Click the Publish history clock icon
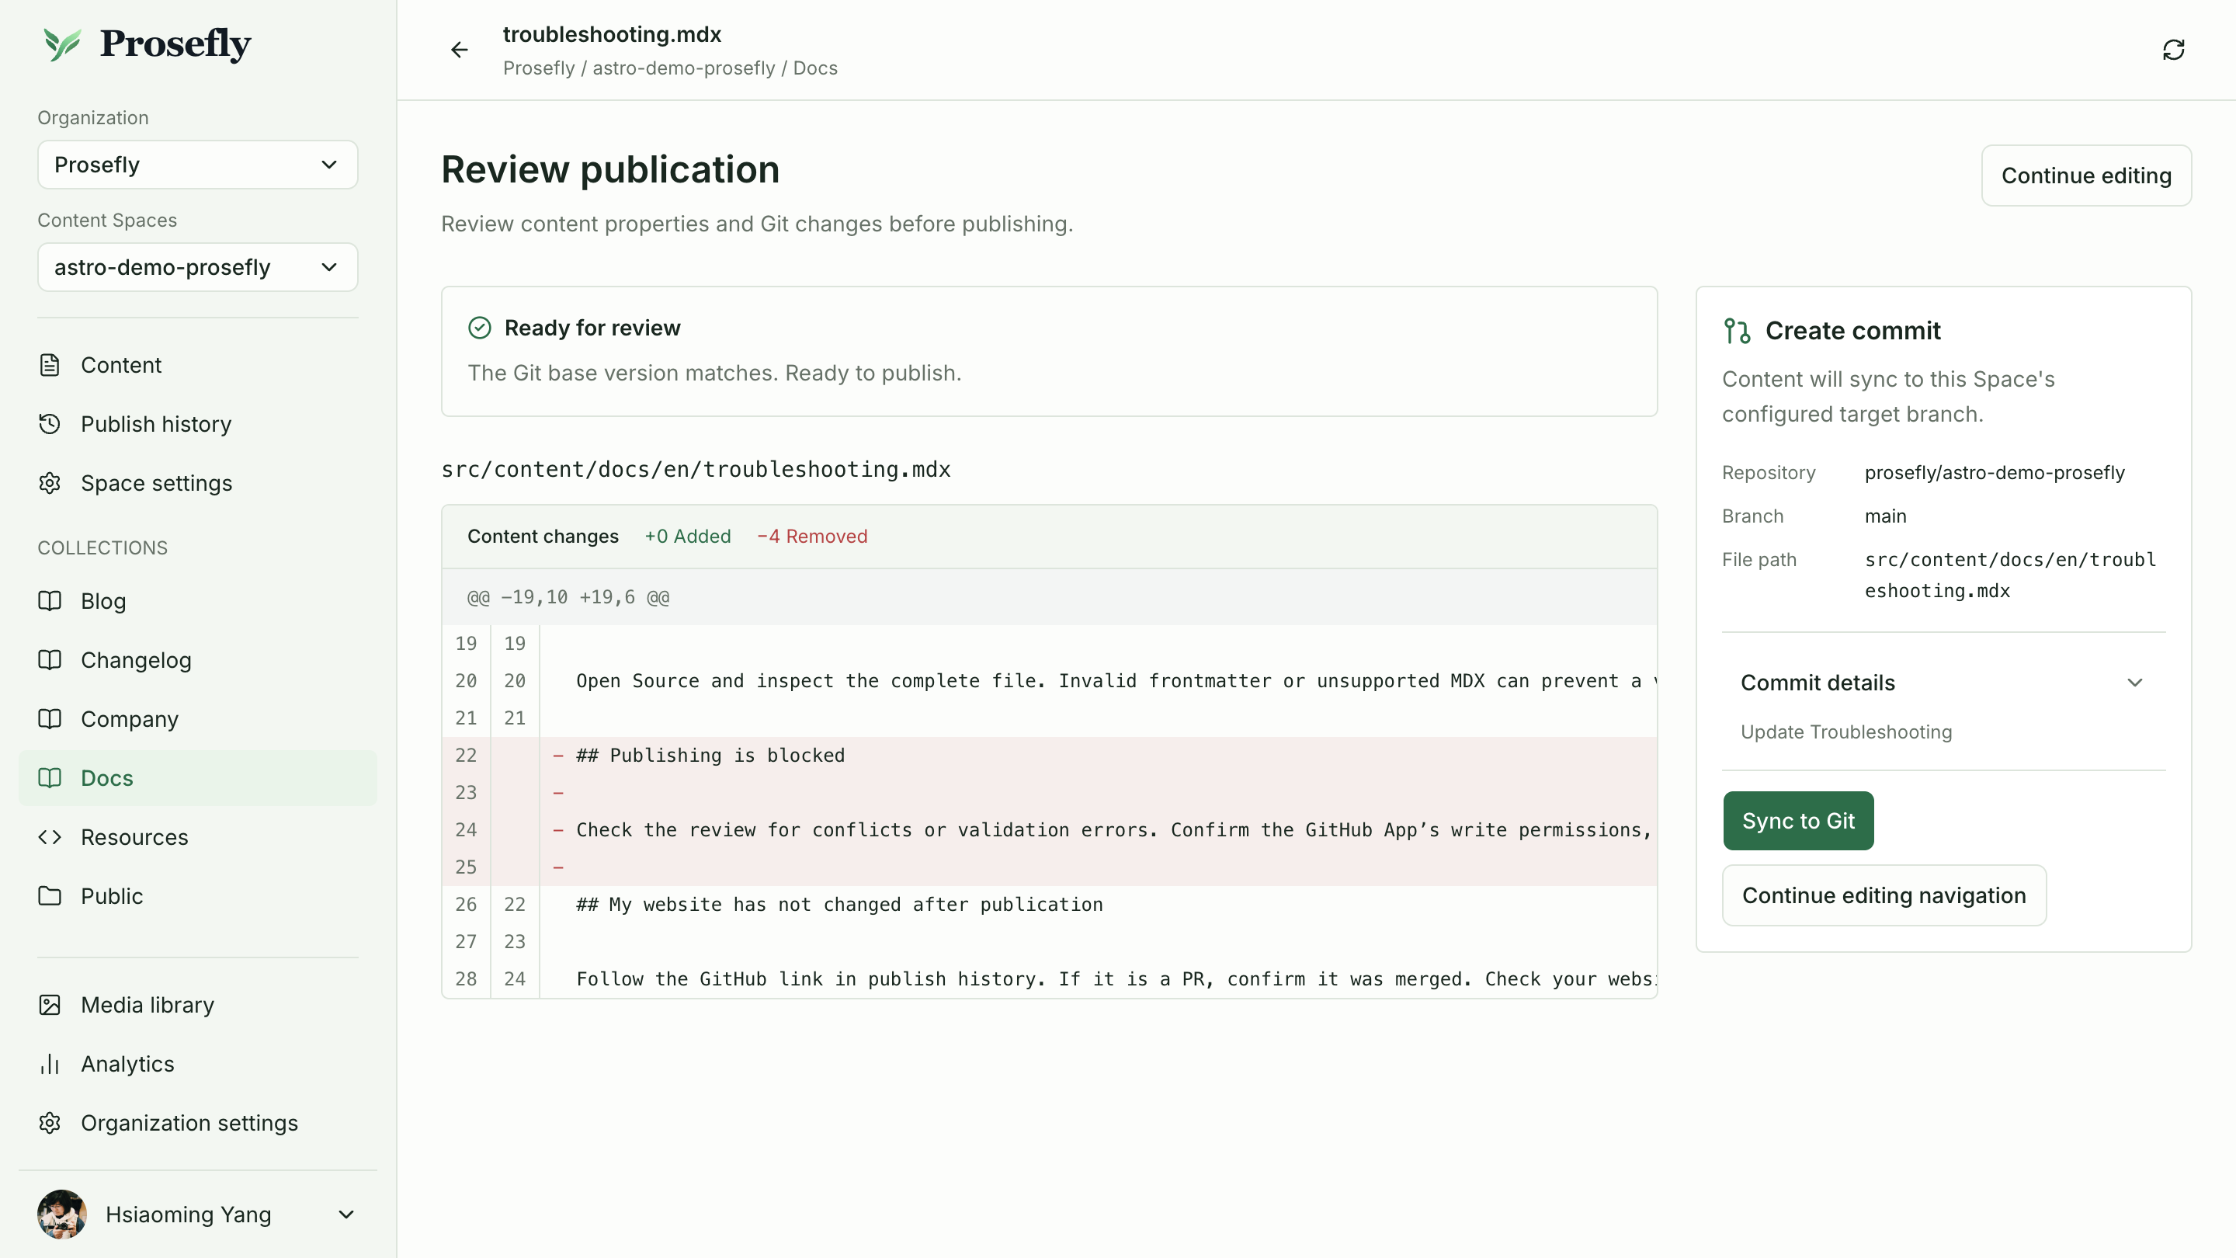The image size is (2236, 1258). (x=50, y=424)
